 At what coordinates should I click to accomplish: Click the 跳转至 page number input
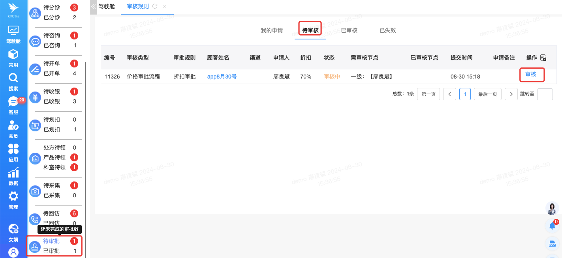tap(545, 94)
